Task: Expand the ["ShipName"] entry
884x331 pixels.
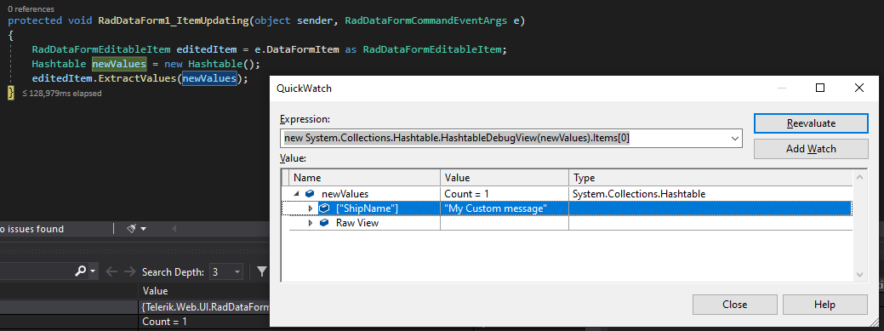Action: (x=310, y=208)
